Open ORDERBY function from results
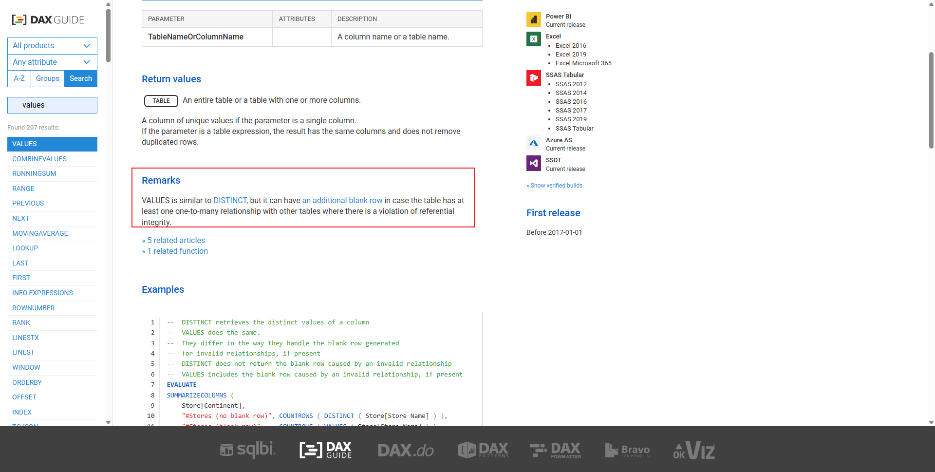This screenshot has width=935, height=472. coord(52,383)
